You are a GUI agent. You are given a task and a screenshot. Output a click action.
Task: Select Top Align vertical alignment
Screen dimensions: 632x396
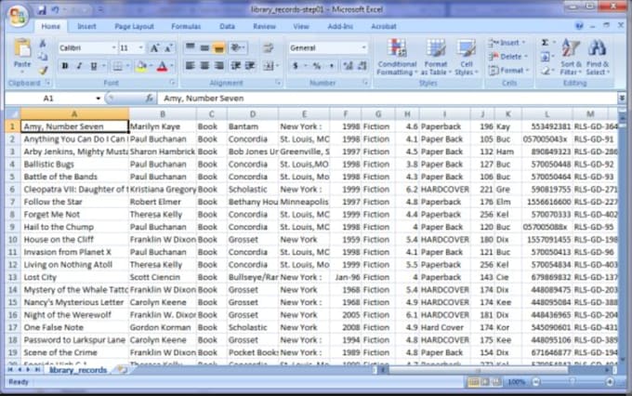click(x=191, y=47)
